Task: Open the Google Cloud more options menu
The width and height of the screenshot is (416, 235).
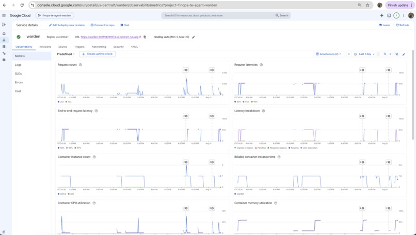Action: coord(404,15)
